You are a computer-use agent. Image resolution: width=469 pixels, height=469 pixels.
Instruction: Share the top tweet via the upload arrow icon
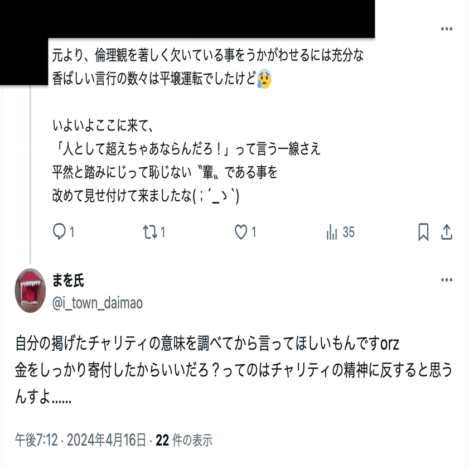[x=446, y=232]
